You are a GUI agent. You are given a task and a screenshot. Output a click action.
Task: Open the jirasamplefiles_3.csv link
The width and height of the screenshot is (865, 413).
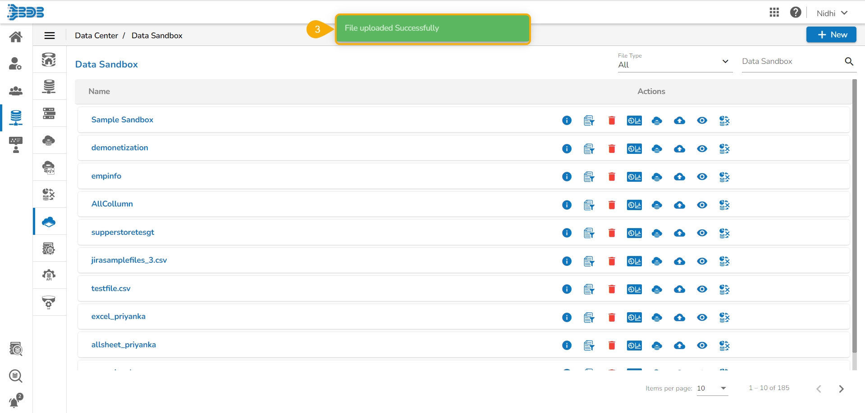click(129, 260)
